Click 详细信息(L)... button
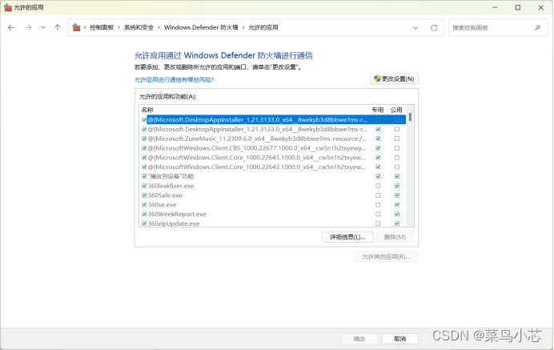 click(x=347, y=237)
